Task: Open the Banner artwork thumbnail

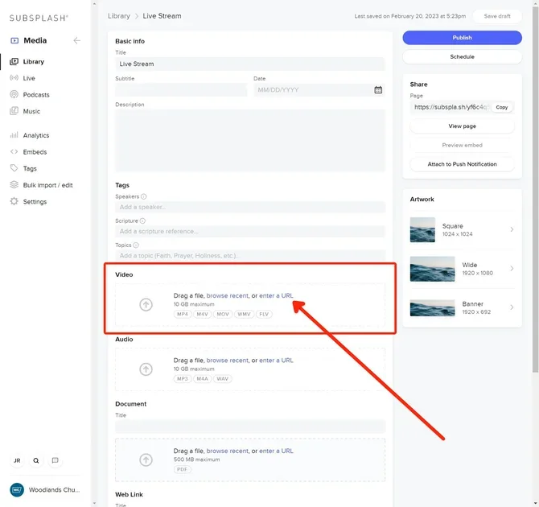Action: (433, 307)
